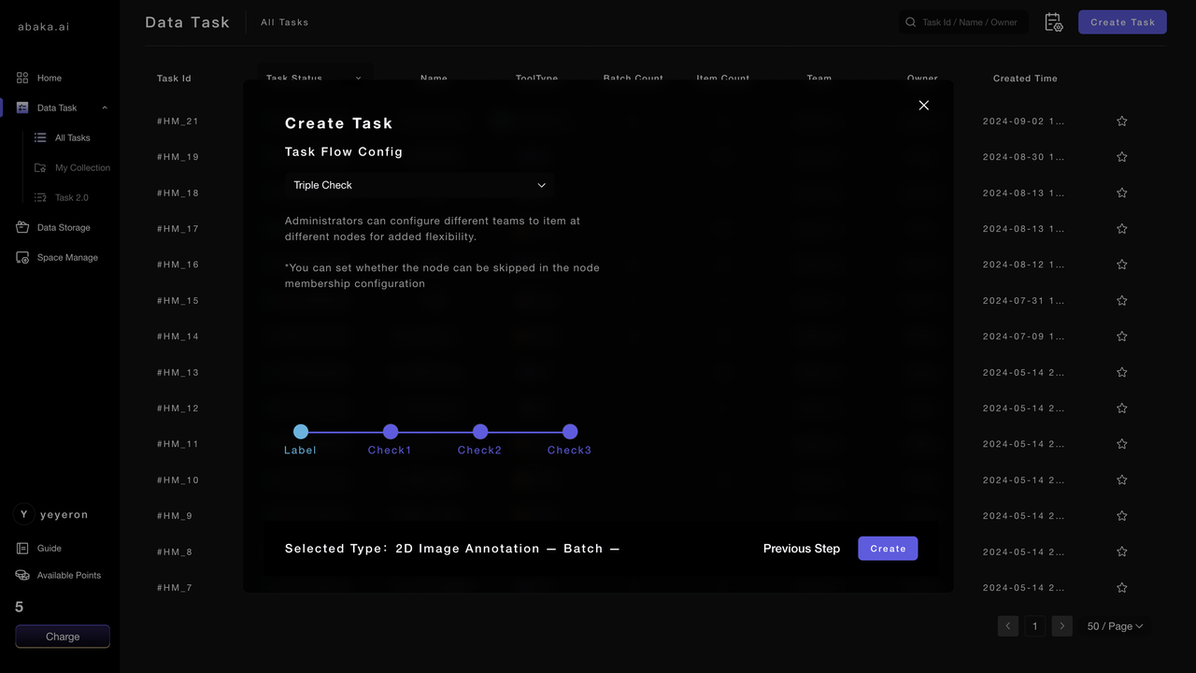Click the Home icon in sidebar

22,78
